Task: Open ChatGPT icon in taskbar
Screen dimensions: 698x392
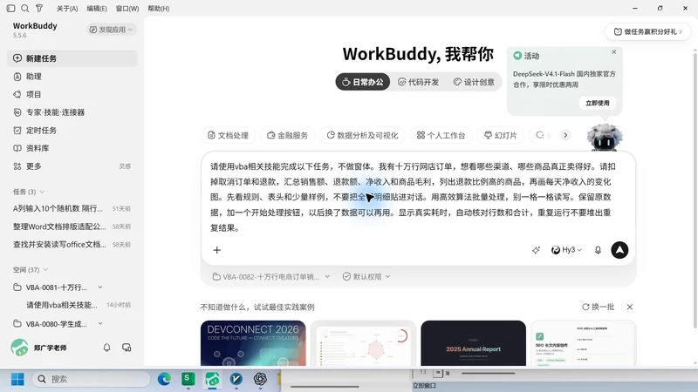Action: point(260,379)
